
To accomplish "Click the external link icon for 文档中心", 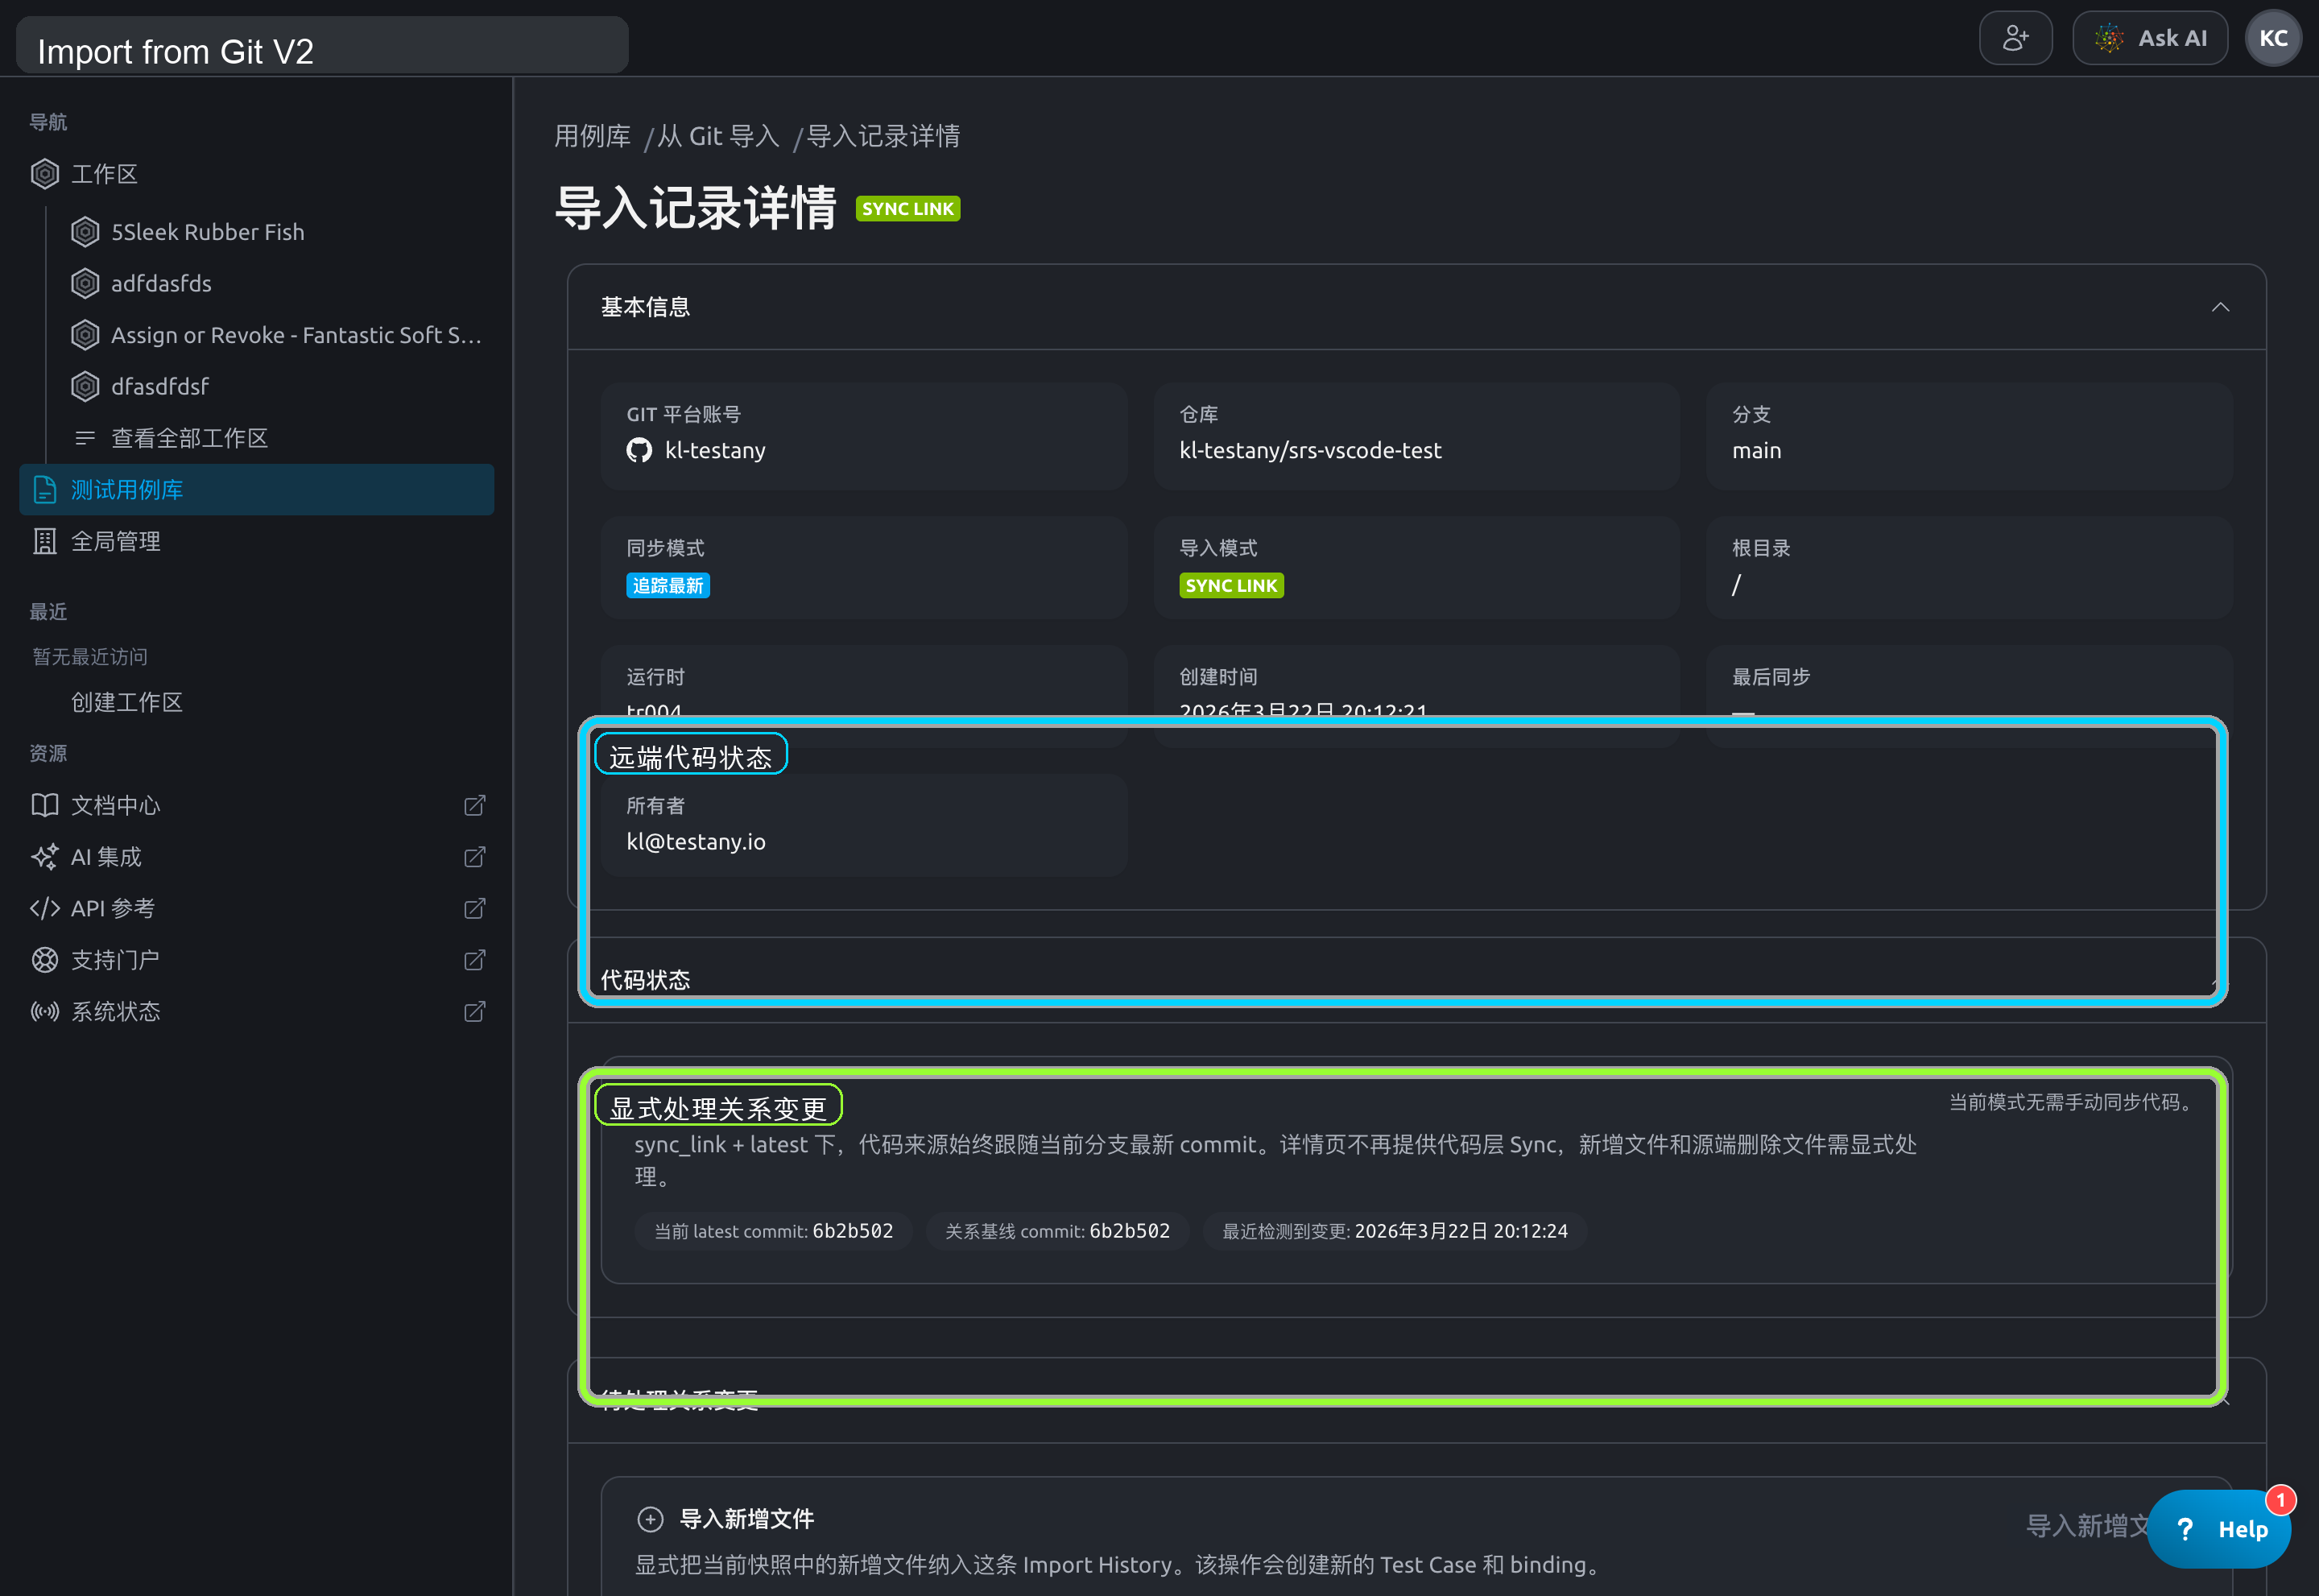I will click(x=475, y=805).
